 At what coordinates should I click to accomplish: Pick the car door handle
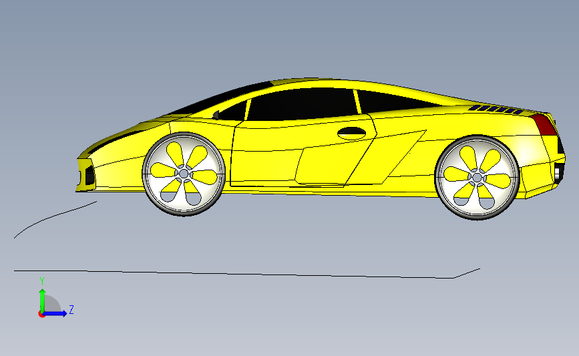pos(351,132)
